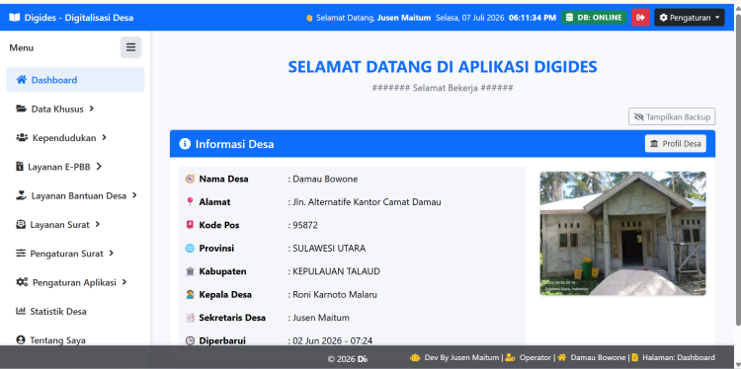The height and width of the screenshot is (369, 741).
Task: Click the red logout icon button
Action: (x=640, y=18)
